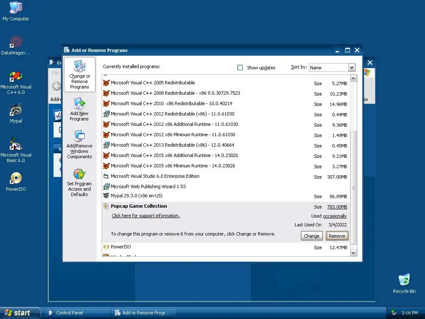The image size is (425, 319).
Task: Click the Visual C++ 2013 Redistributable icon
Action: (106, 145)
